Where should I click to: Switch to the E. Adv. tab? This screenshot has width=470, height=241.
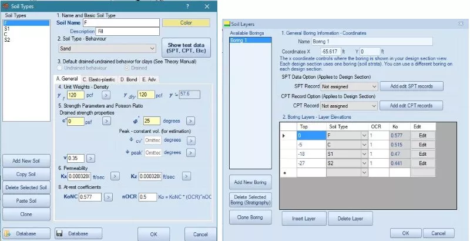tap(149, 79)
